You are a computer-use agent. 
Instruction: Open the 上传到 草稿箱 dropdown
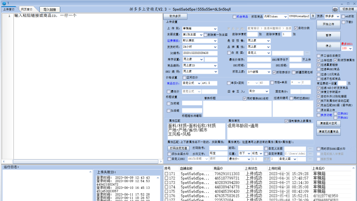tap(215, 29)
